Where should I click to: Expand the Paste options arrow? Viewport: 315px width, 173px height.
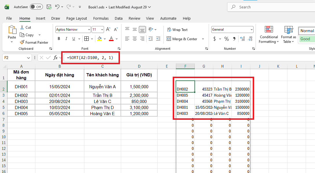tap(12, 42)
